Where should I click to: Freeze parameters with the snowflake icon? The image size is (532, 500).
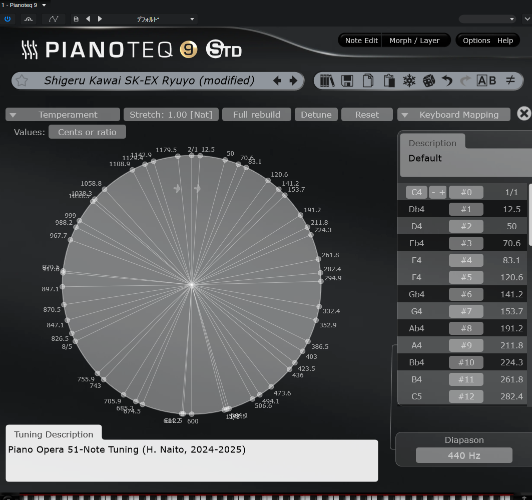click(x=410, y=80)
